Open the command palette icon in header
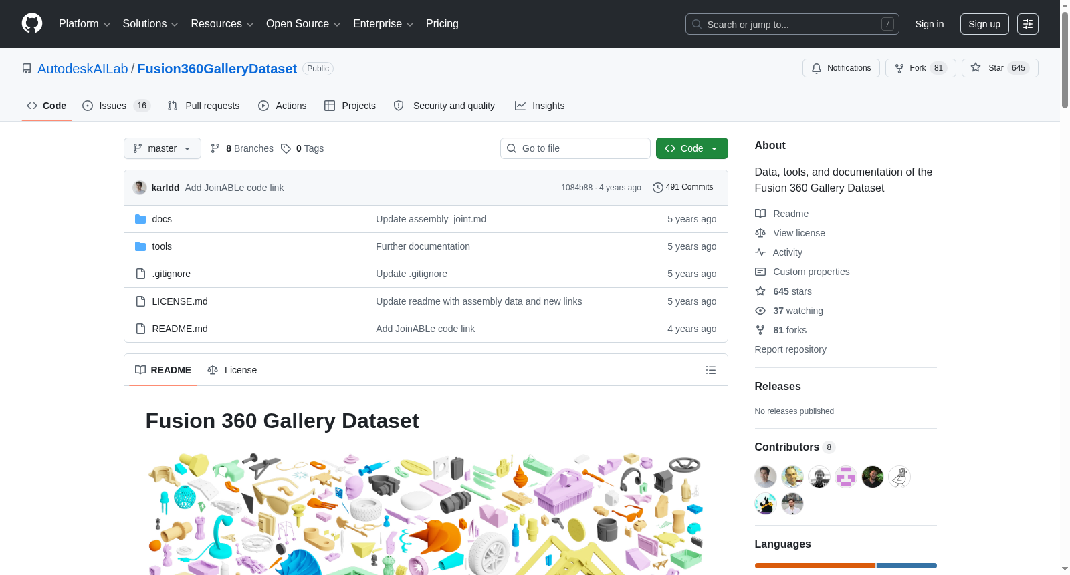This screenshot has height=575, width=1070. pyautogui.click(x=1027, y=24)
